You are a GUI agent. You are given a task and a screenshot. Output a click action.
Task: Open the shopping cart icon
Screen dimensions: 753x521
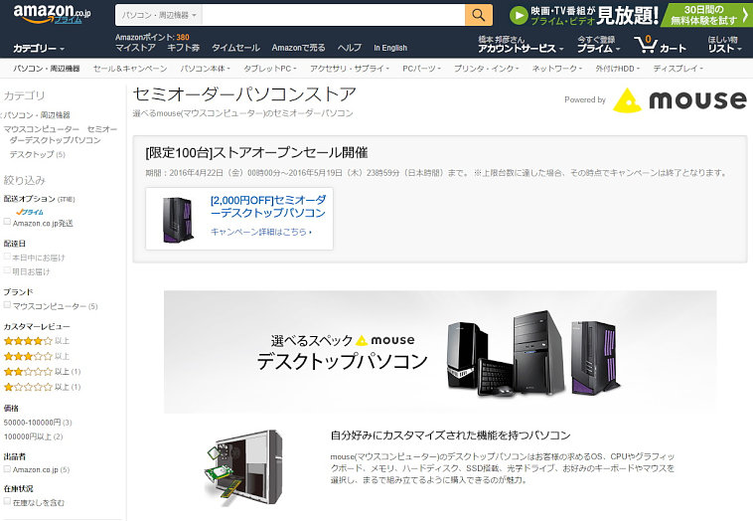pyautogui.click(x=646, y=44)
